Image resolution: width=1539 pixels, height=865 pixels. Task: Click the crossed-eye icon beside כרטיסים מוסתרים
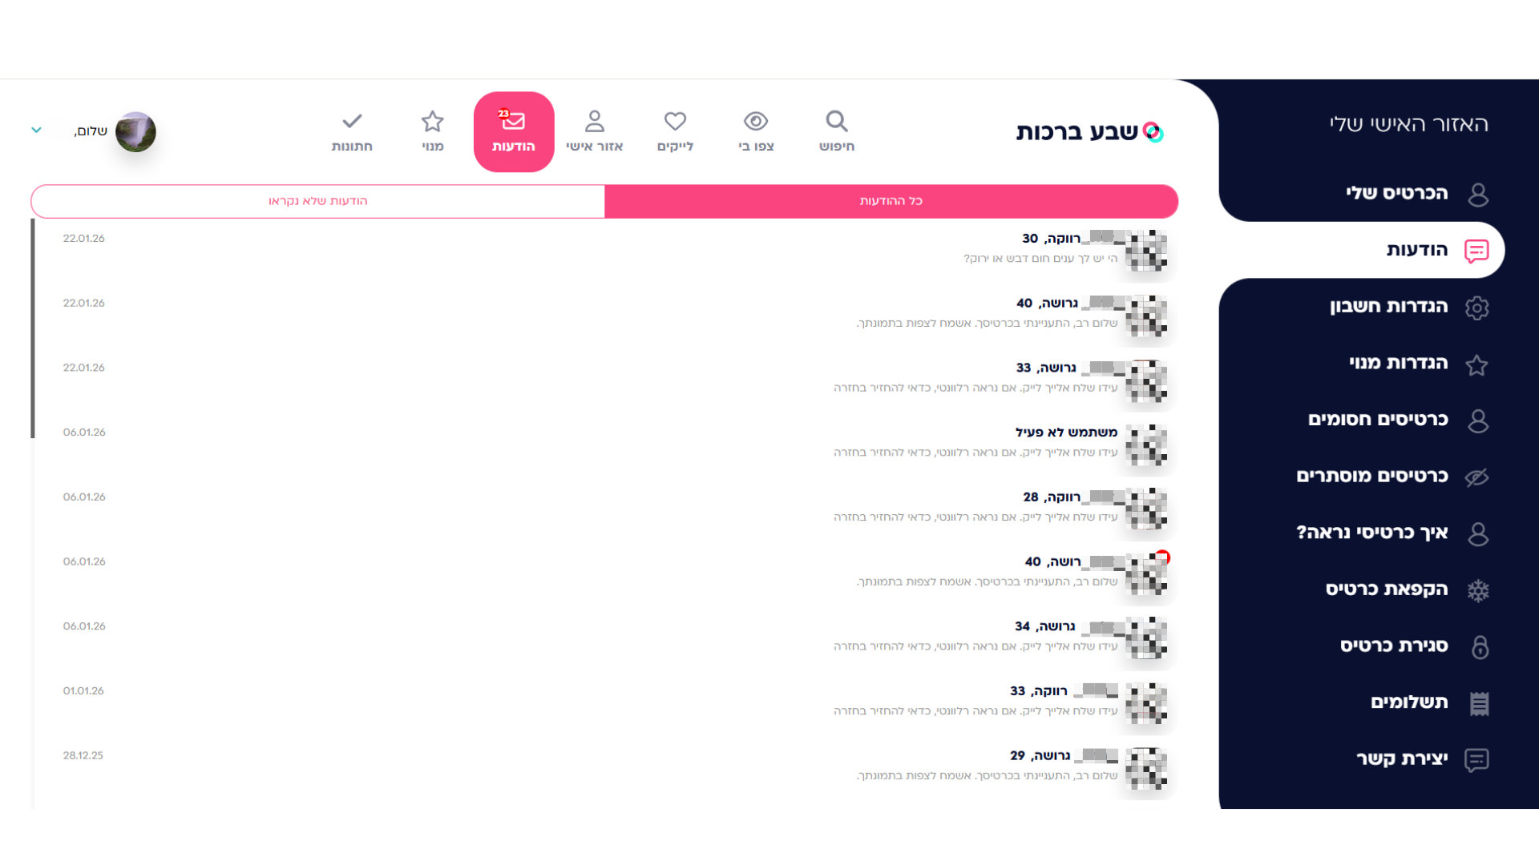[1476, 477]
